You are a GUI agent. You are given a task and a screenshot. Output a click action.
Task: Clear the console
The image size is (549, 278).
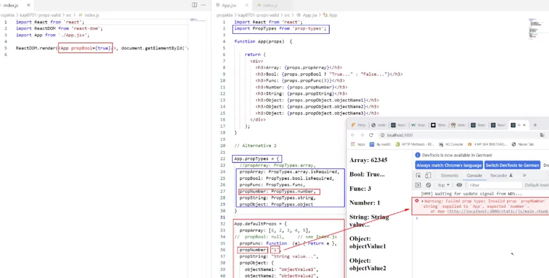coord(428,185)
